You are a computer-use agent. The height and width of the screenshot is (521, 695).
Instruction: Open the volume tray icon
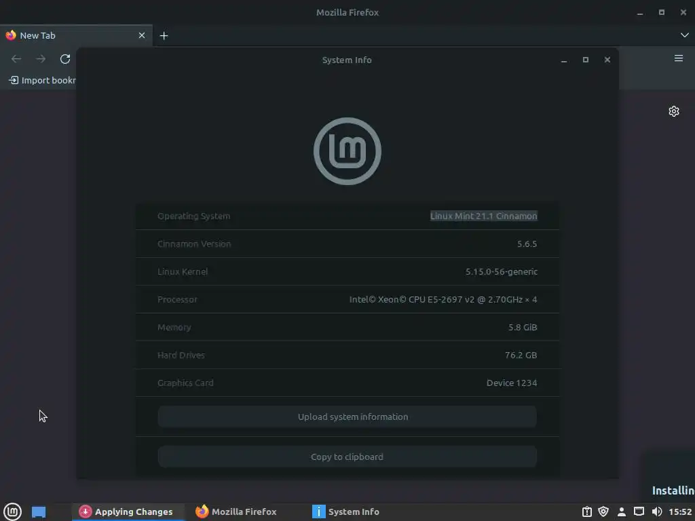coord(657,512)
